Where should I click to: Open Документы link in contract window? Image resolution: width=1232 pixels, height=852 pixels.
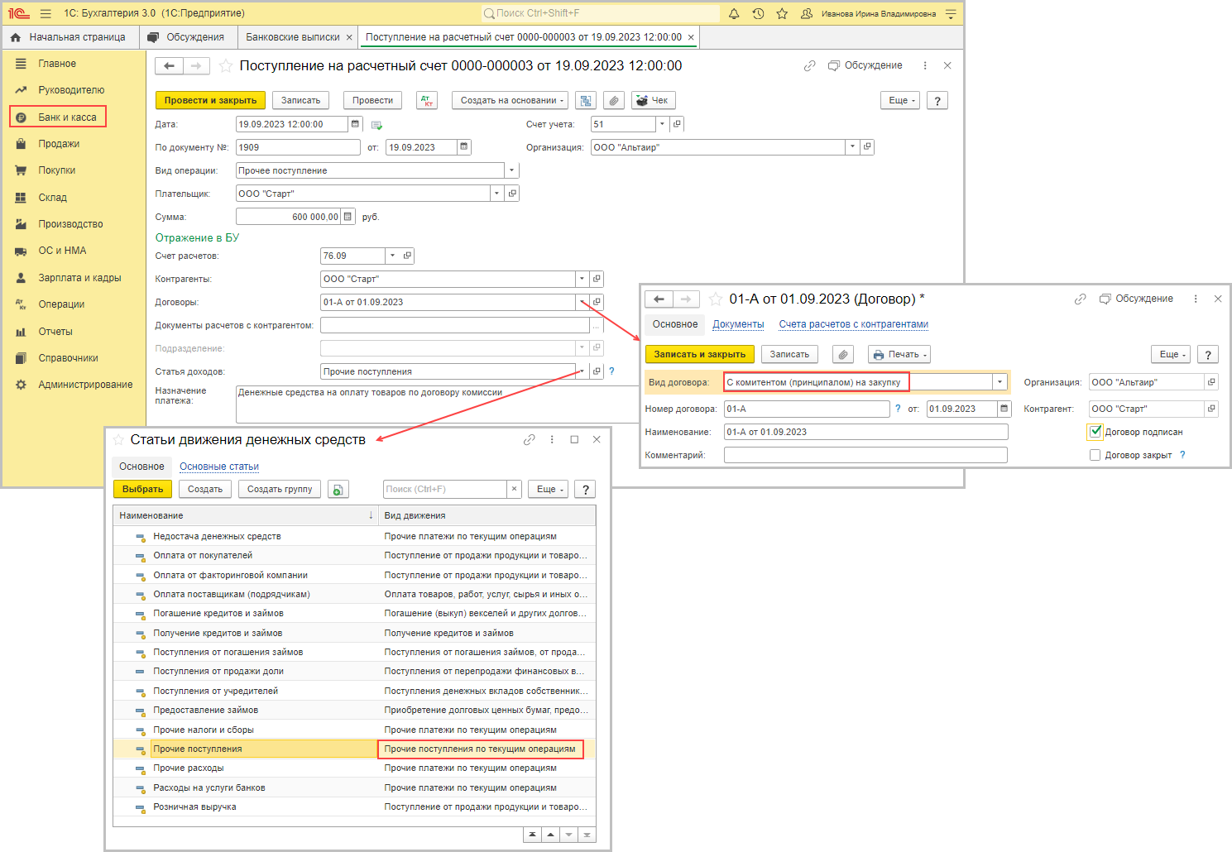pos(738,324)
